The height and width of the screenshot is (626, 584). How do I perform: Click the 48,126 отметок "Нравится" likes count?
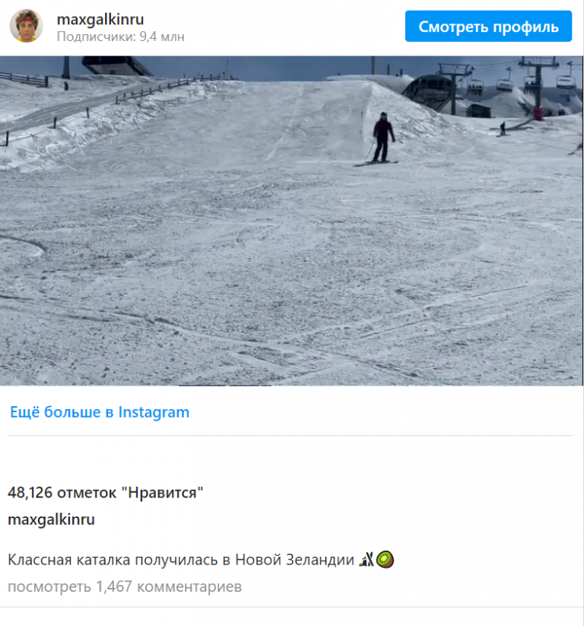pyautogui.click(x=106, y=493)
